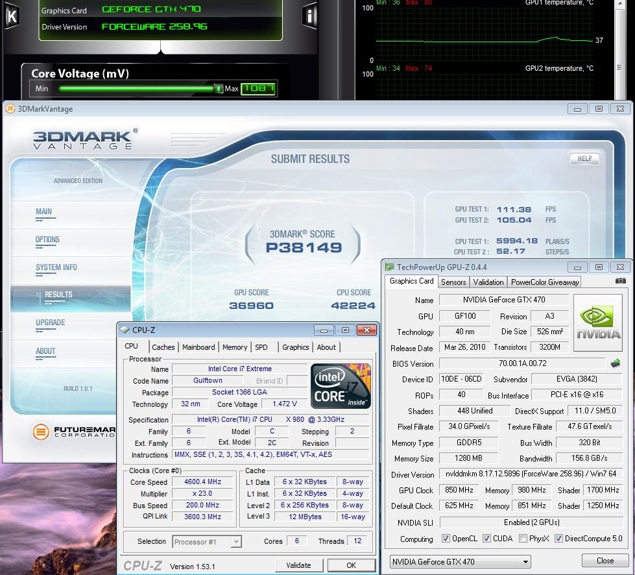Viewport: 635px width, 575px height.
Task: Minimize the CPU-Z window
Action: (x=324, y=330)
